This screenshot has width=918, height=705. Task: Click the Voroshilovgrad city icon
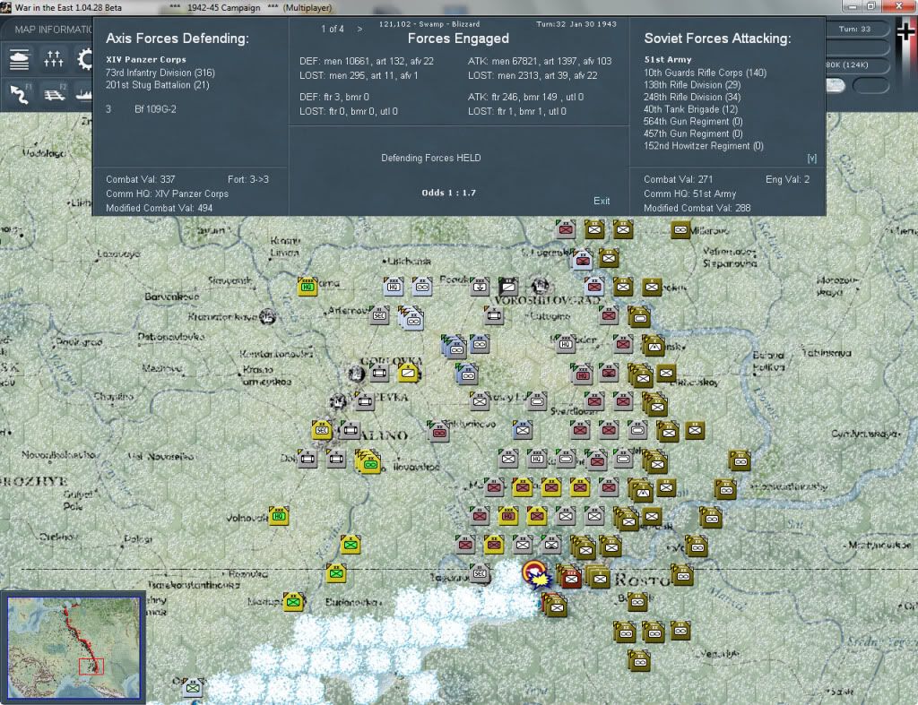tap(540, 286)
